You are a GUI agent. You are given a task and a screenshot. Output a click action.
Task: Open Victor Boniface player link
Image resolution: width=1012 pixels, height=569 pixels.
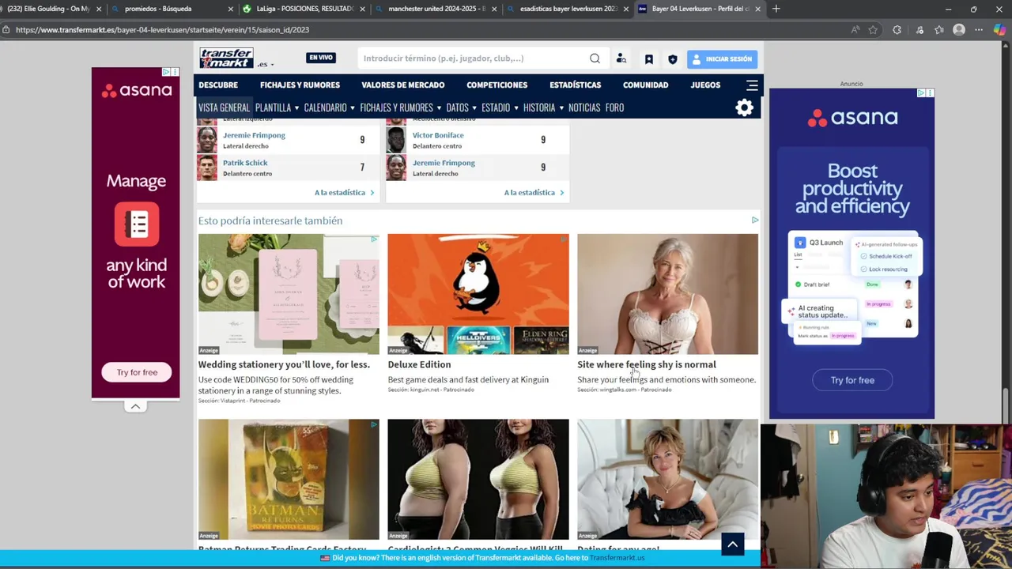coord(438,135)
